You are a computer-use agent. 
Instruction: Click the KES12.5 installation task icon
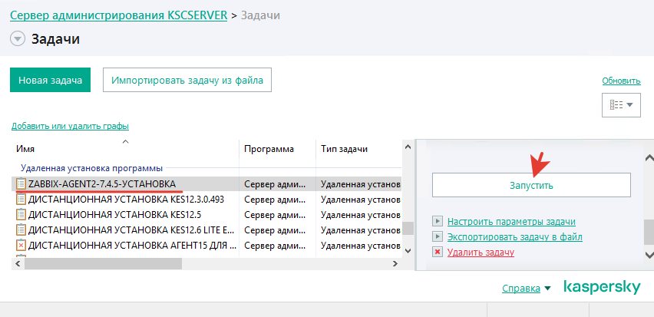pos(21,215)
